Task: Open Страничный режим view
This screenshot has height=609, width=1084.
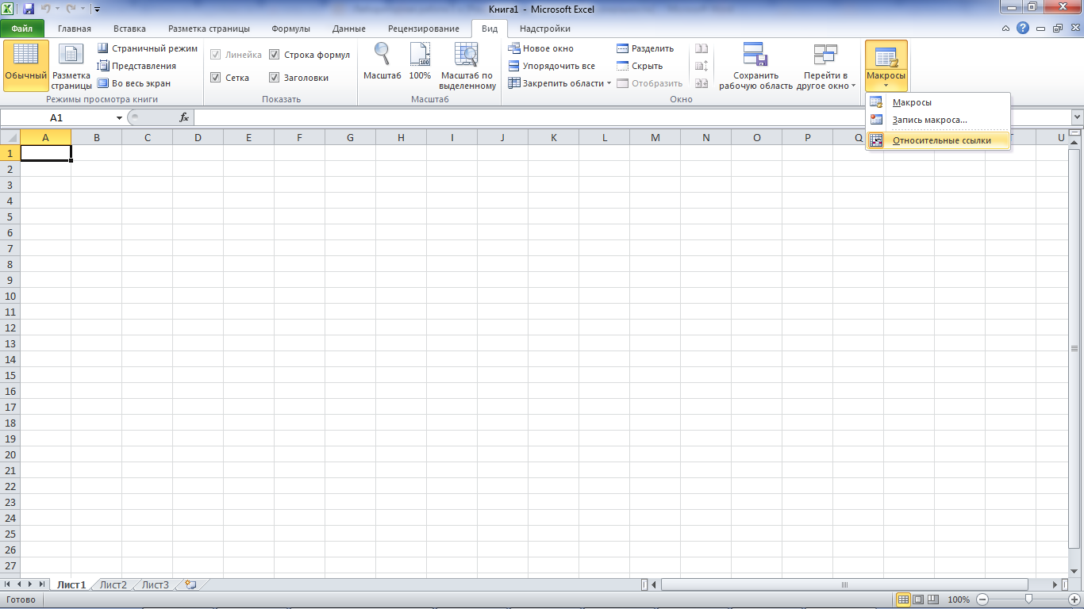Action: pyautogui.click(x=148, y=48)
